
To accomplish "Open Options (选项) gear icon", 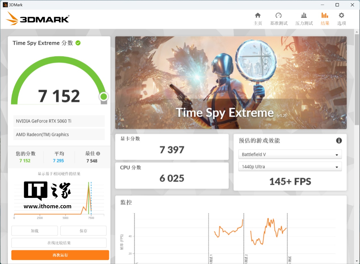I will [x=341, y=16].
